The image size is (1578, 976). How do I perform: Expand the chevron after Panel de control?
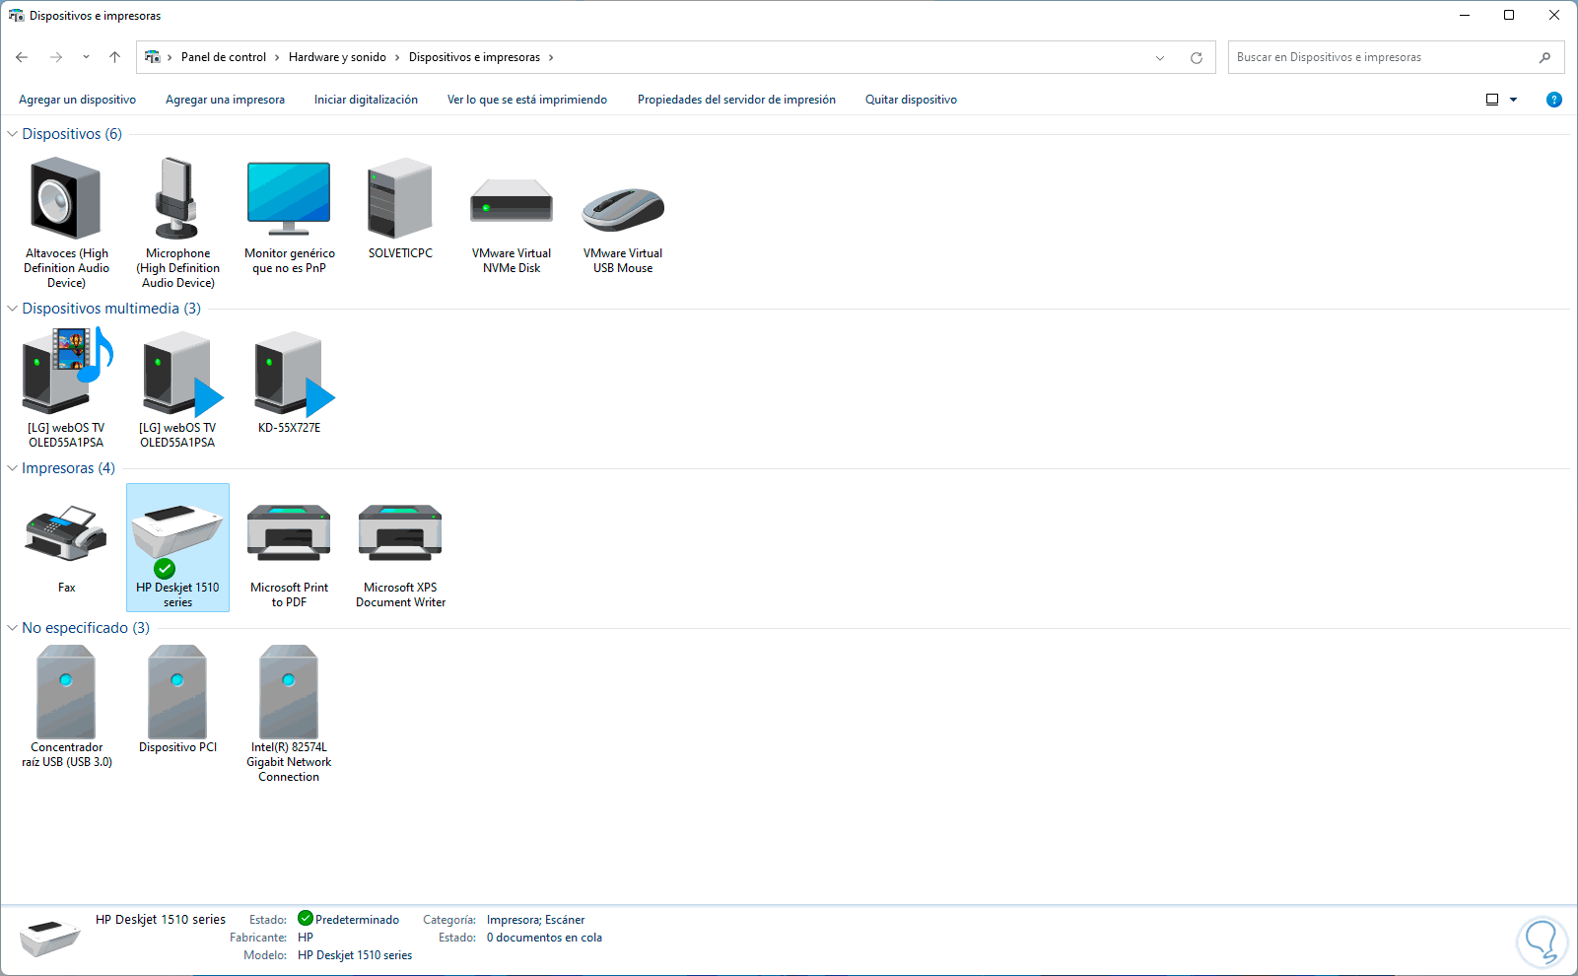click(277, 57)
